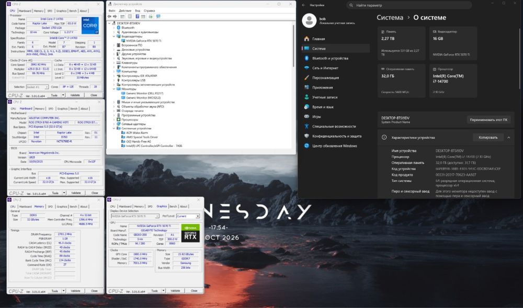Open the Perf Level dropdown in CPU-Z Graphics window
Viewport: 523px width, 308px height.
(198, 216)
